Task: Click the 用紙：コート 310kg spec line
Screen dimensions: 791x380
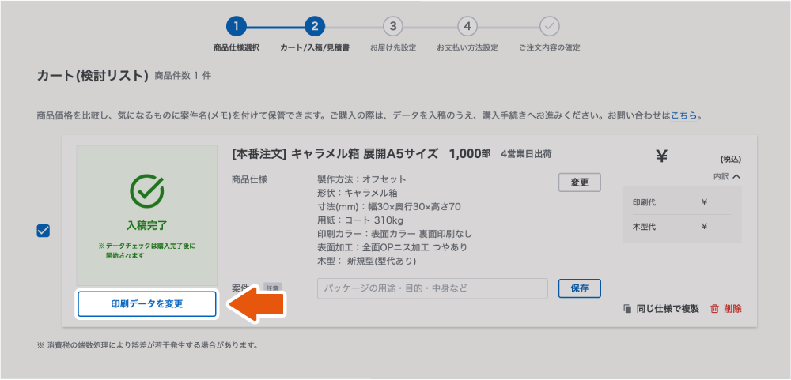Action: point(360,220)
